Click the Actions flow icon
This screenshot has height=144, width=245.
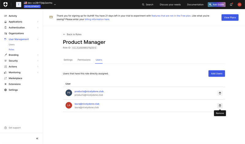coord(6,66)
